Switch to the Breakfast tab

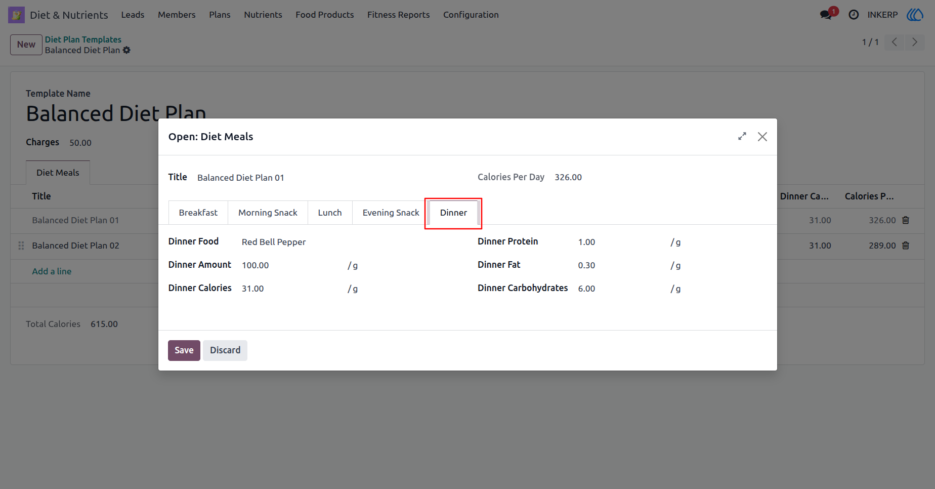[198, 213]
